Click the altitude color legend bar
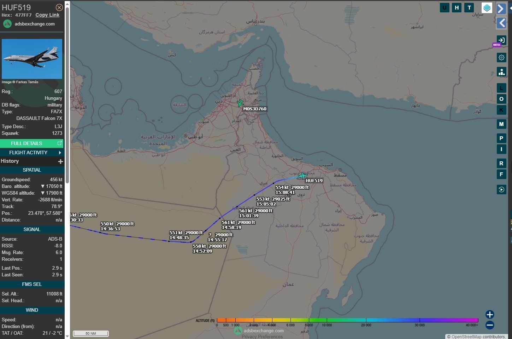Screen dimensions: 512x339 click(347, 320)
